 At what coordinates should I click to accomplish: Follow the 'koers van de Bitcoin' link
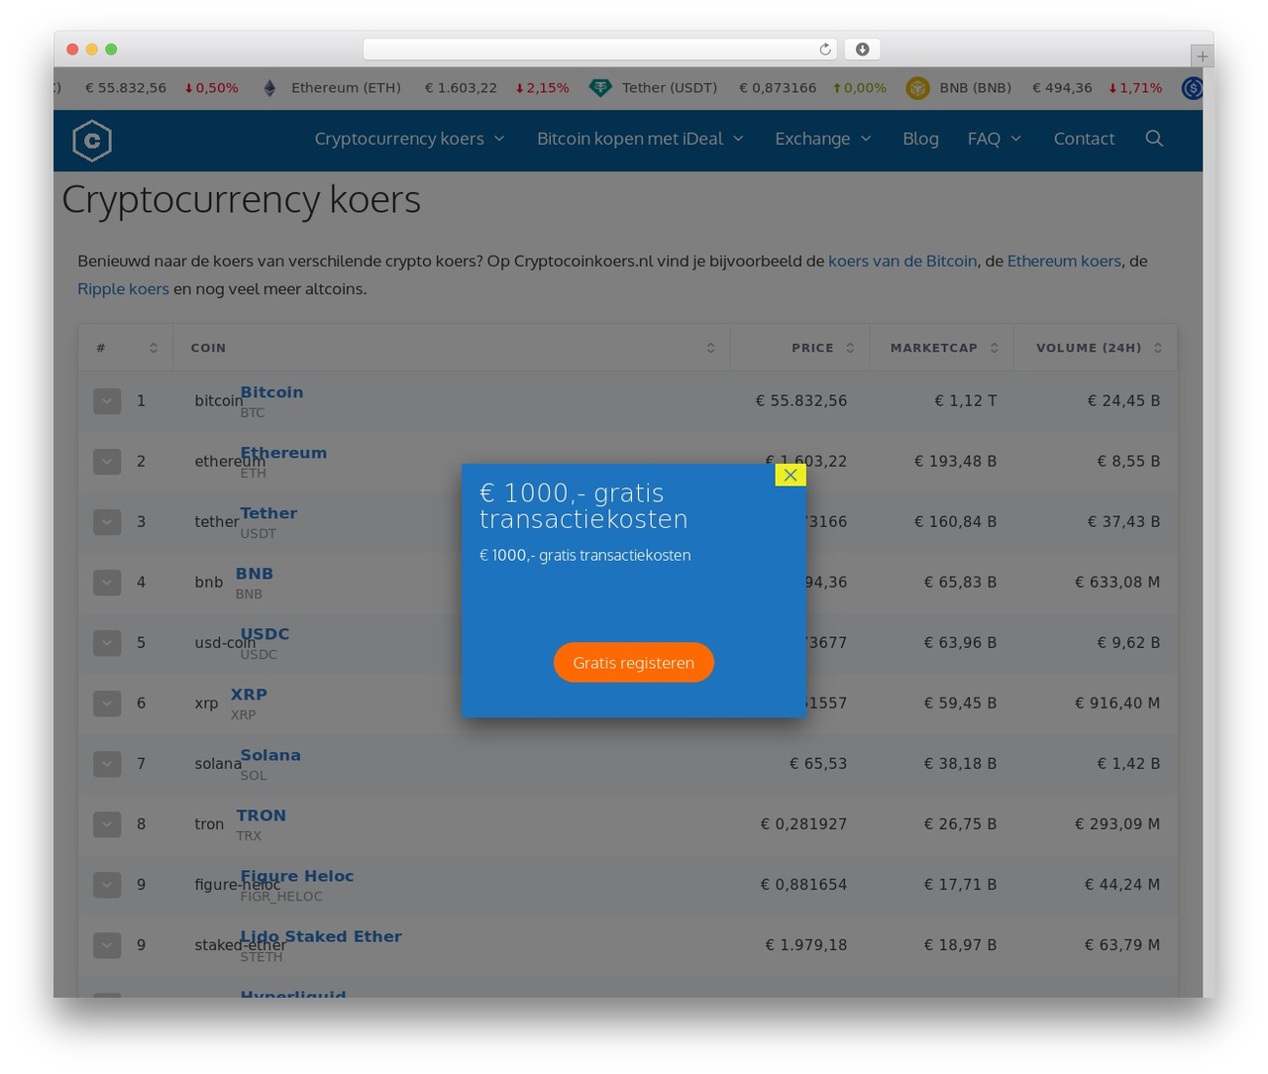(902, 261)
